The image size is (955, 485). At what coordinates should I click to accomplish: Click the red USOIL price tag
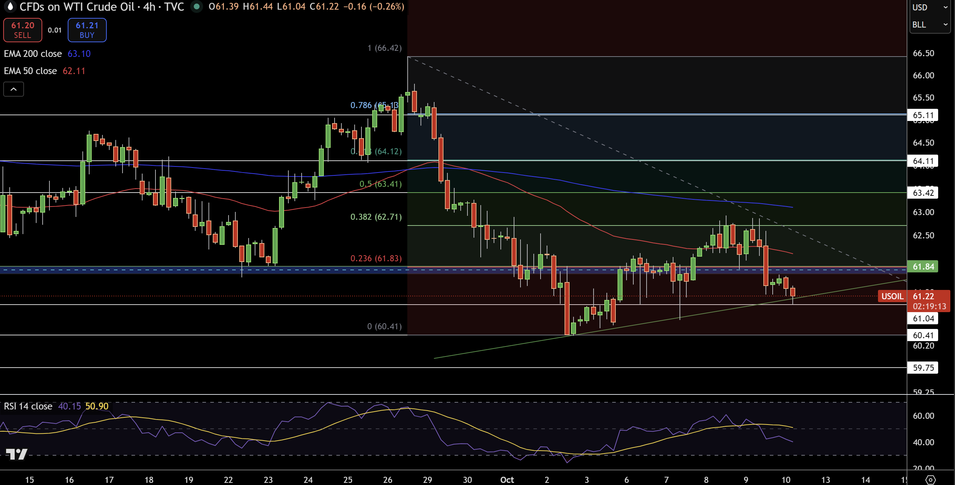[x=892, y=296]
